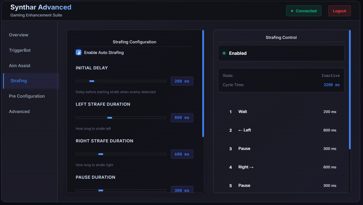
Task: Click the Pause Duration slider handle
Action: 101,190
